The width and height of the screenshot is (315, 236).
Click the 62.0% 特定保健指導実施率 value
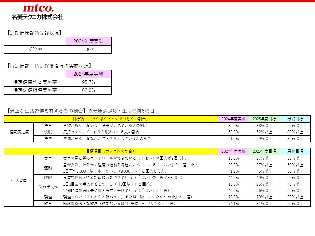(x=88, y=90)
